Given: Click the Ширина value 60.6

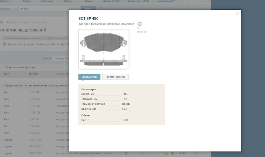Looking at the screenshot, I should 125,109.
